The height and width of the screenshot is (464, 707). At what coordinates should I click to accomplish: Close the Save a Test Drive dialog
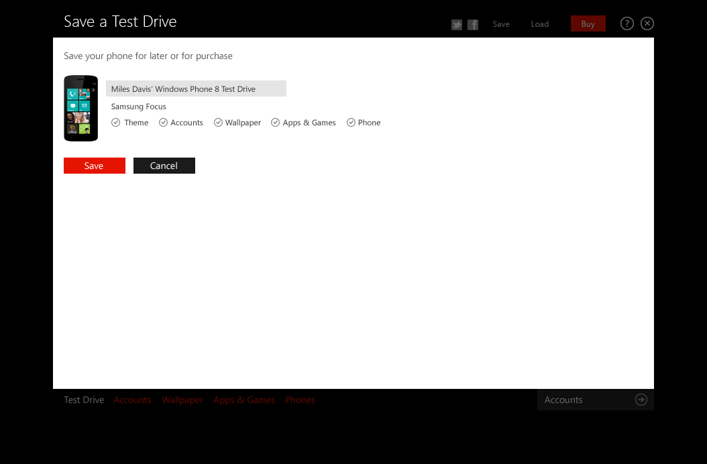[x=647, y=23]
